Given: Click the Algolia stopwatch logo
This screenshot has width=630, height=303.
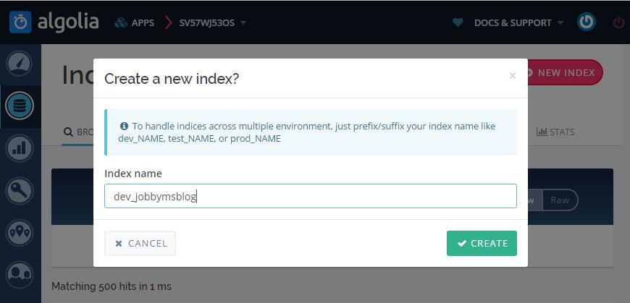Looking at the screenshot, I should pos(20,22).
